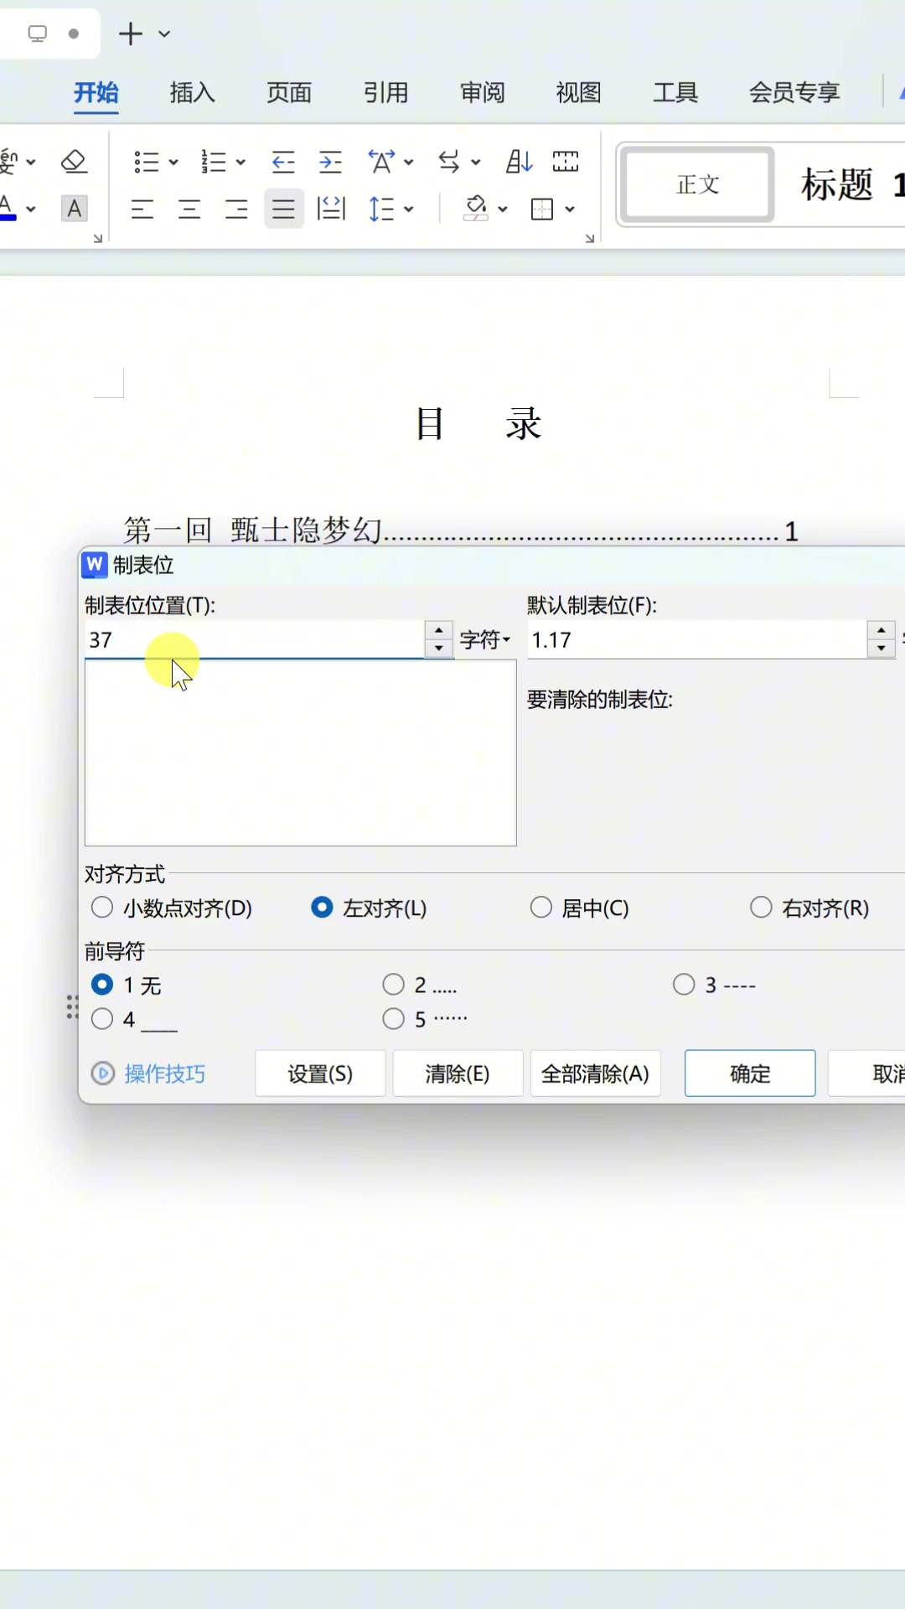Click the play icon beside 操作技巧
Screen dimensions: 905x1609
[102, 1074]
